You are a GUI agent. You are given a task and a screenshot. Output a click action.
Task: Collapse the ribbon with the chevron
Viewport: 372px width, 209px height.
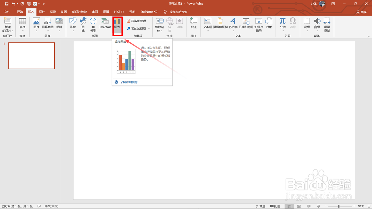point(369,37)
